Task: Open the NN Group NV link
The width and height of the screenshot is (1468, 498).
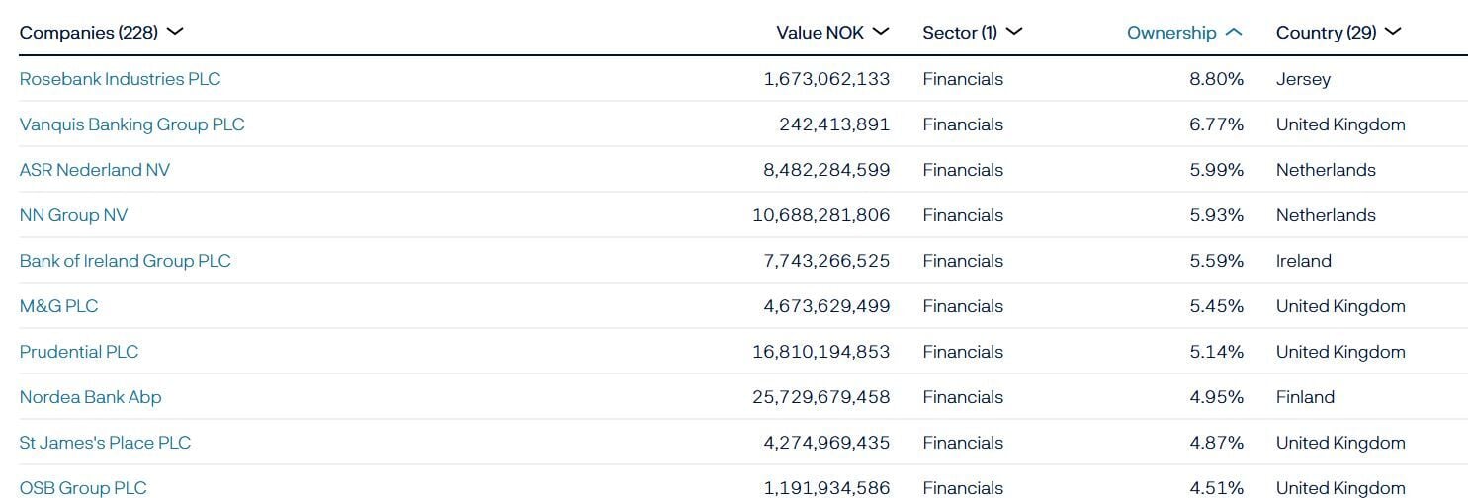Action: pos(73,215)
